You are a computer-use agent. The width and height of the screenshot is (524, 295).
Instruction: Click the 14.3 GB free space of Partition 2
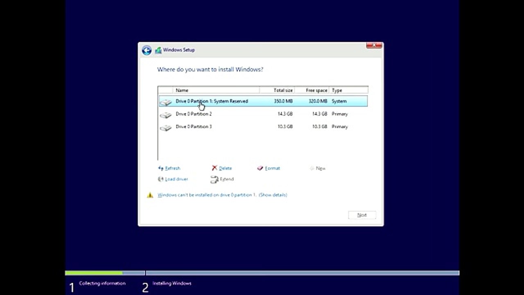pos(319,114)
